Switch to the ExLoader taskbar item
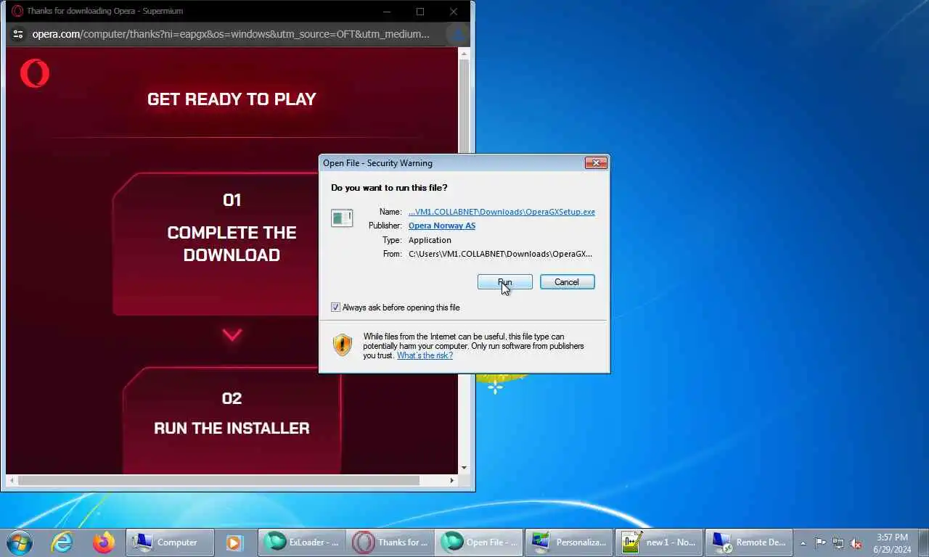Screen dimensions: 929x557 (x=302, y=542)
